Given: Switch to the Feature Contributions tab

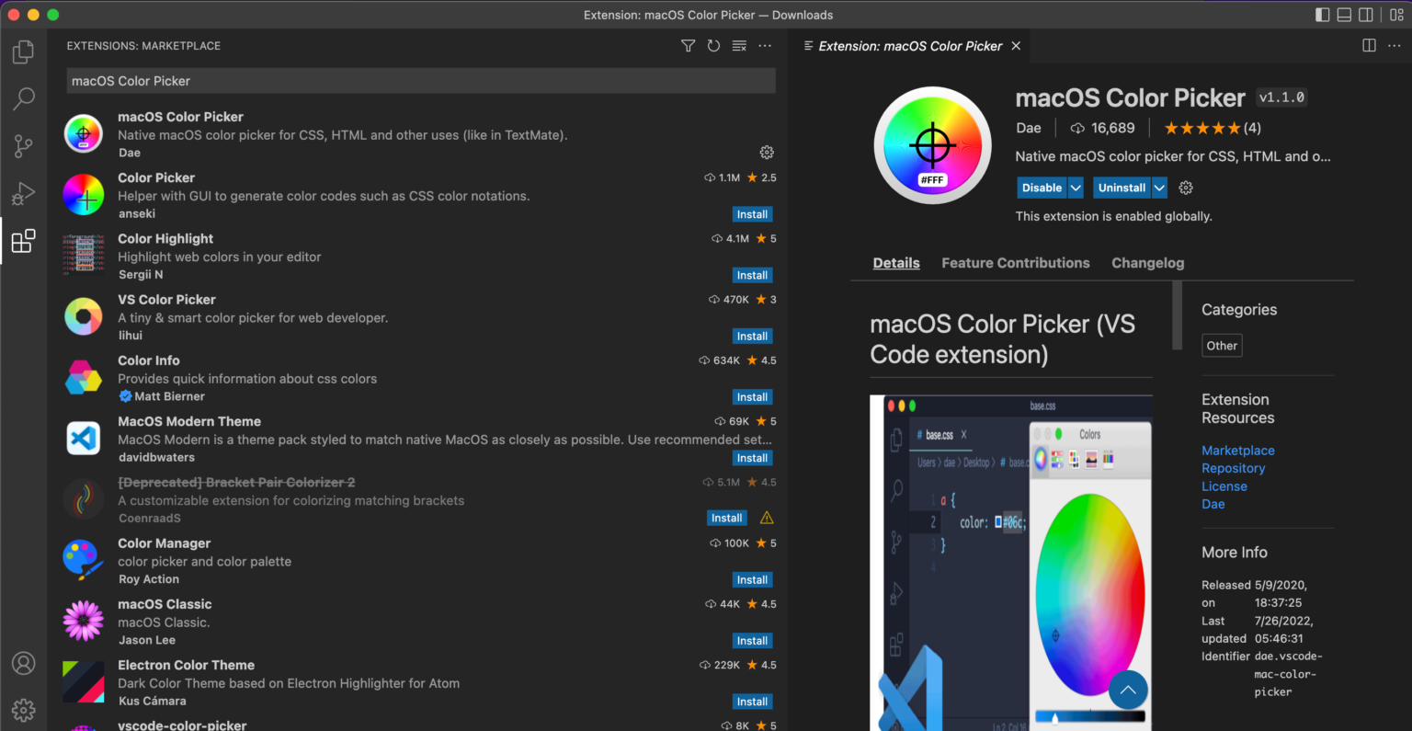Looking at the screenshot, I should pos(1015,263).
